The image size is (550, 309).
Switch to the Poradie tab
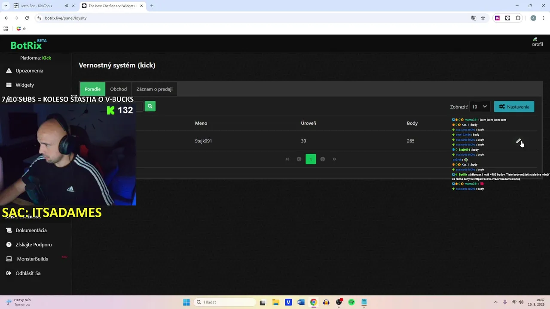(92, 89)
